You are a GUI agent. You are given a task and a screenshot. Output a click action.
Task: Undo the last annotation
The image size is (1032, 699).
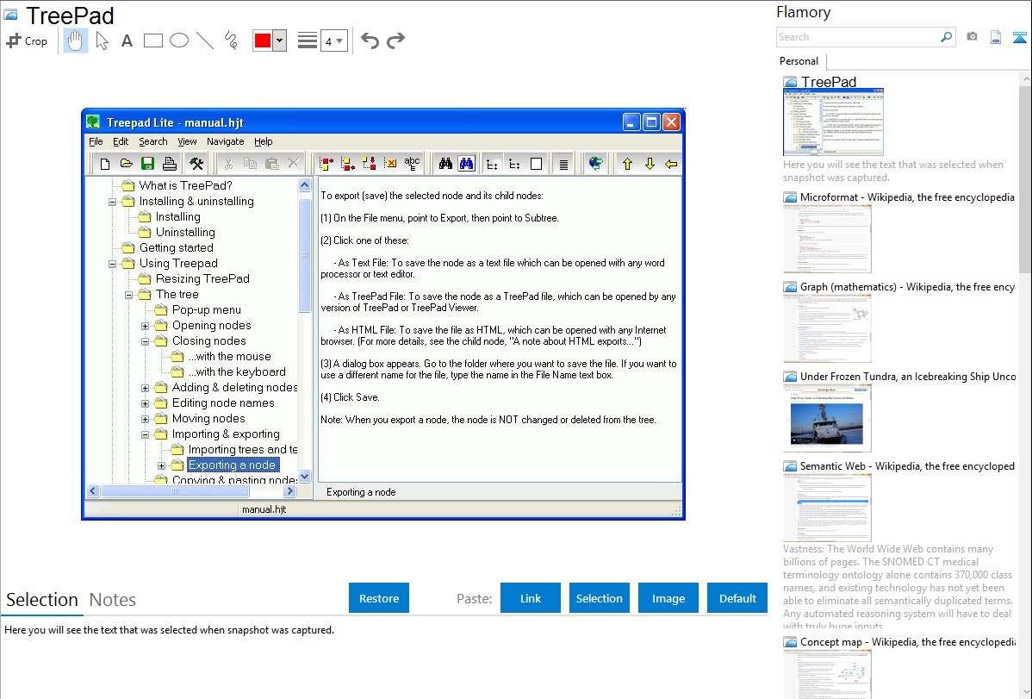pos(370,41)
